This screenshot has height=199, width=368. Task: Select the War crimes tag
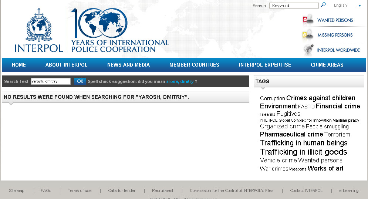[x=274, y=169]
